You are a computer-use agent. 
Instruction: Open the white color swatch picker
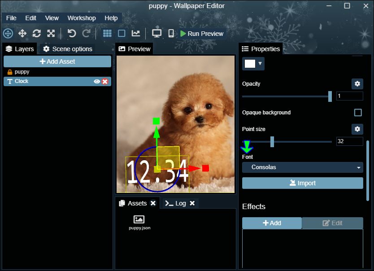[x=250, y=64]
